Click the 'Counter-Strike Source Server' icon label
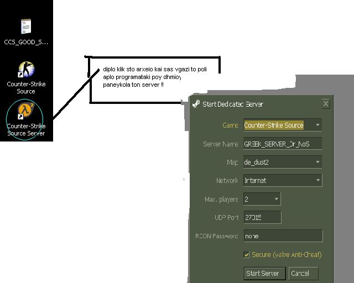The width and height of the screenshot is (354, 283). coord(26,129)
